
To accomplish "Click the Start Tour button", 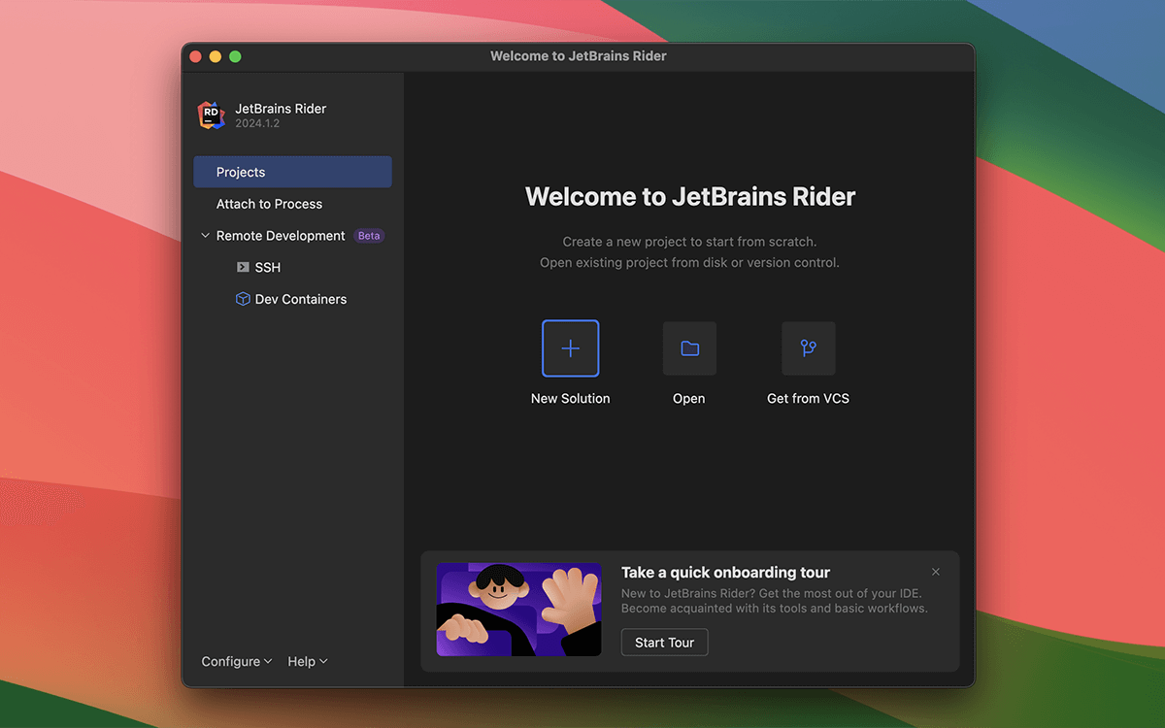I will click(665, 643).
